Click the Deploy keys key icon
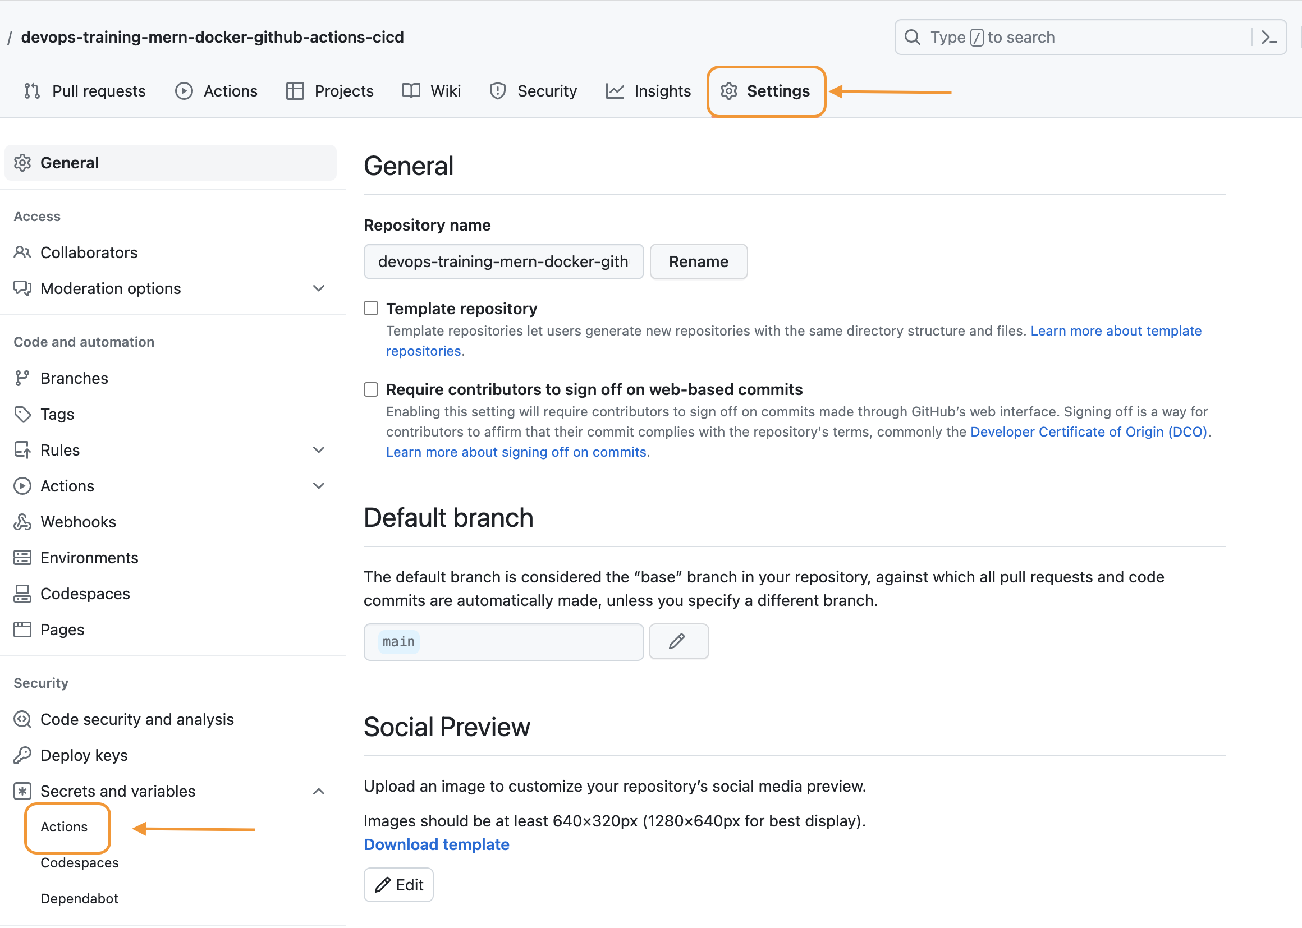 tap(22, 755)
